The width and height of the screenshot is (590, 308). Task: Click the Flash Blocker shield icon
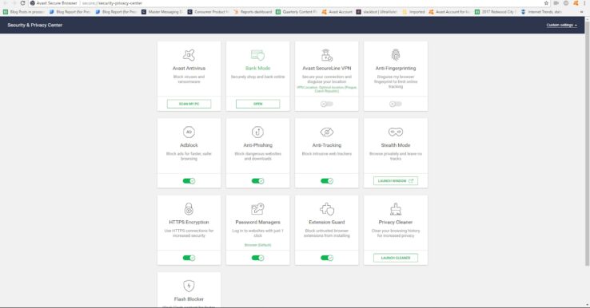[189, 286]
